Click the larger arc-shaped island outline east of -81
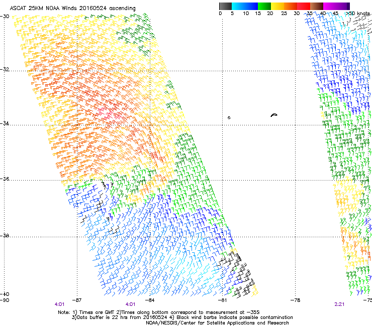 coord(274,115)
